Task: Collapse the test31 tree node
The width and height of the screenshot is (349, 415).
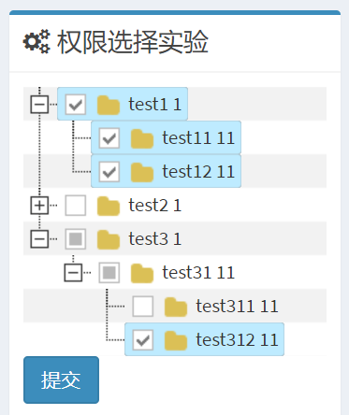Action: 73,273
